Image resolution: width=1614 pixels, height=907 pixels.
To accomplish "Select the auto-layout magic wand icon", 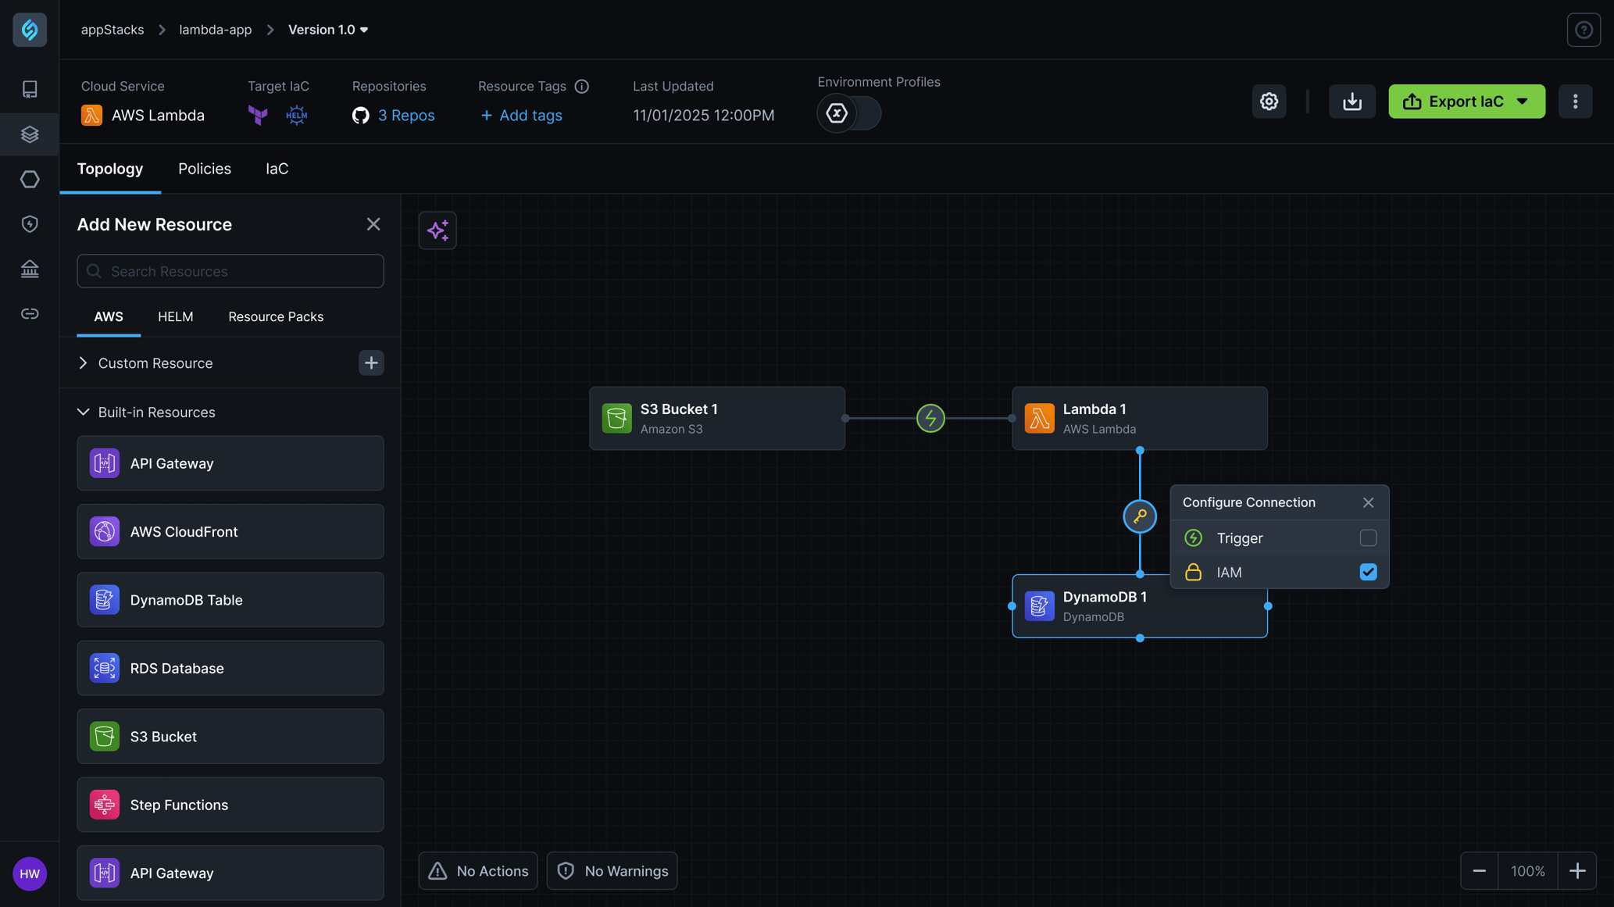I will [x=437, y=230].
